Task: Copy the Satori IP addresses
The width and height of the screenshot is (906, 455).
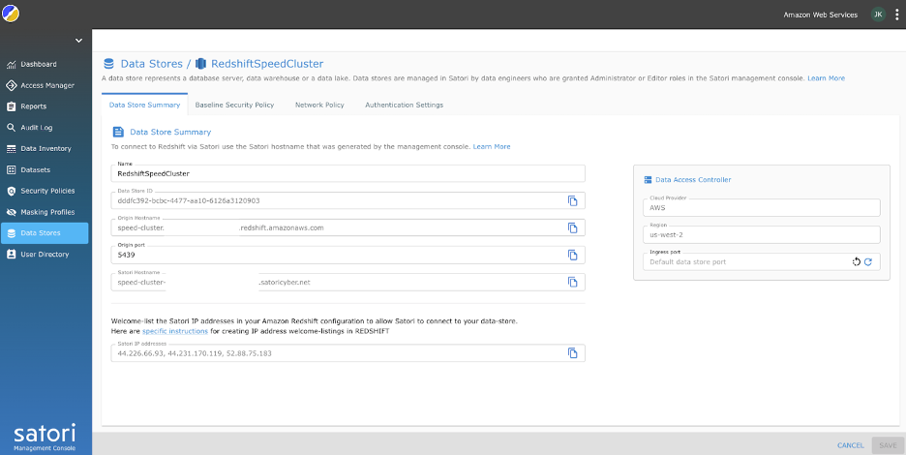Action: [572, 353]
